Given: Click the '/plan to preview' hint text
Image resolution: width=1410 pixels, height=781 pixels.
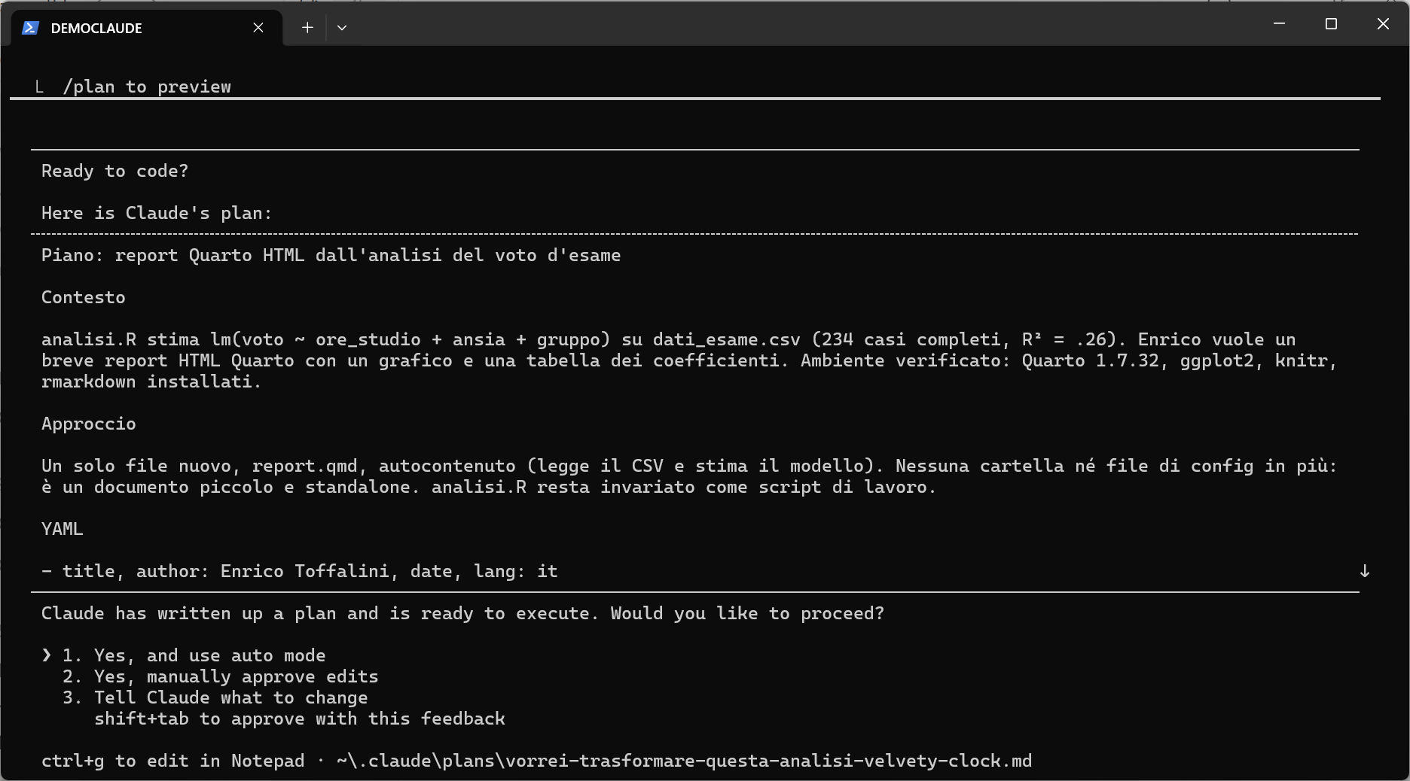Looking at the screenshot, I should [147, 87].
